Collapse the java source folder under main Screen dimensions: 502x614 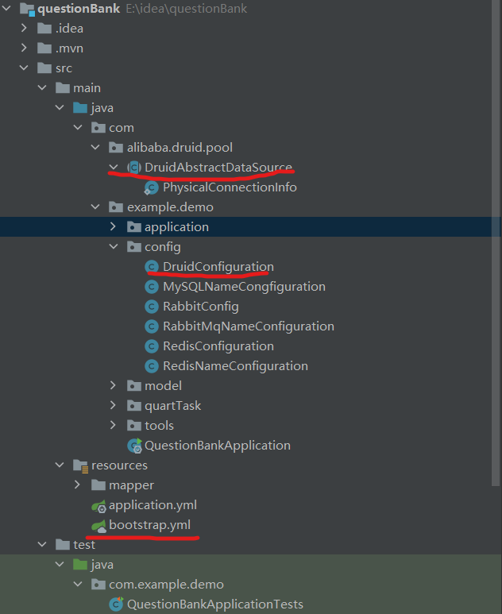[x=60, y=107]
